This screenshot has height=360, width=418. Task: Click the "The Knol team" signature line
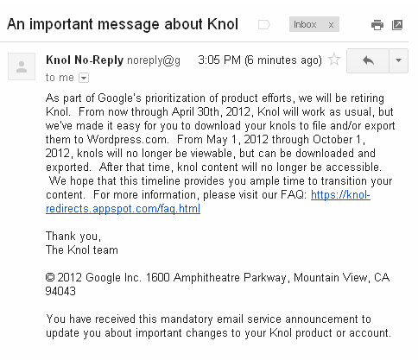click(x=82, y=249)
